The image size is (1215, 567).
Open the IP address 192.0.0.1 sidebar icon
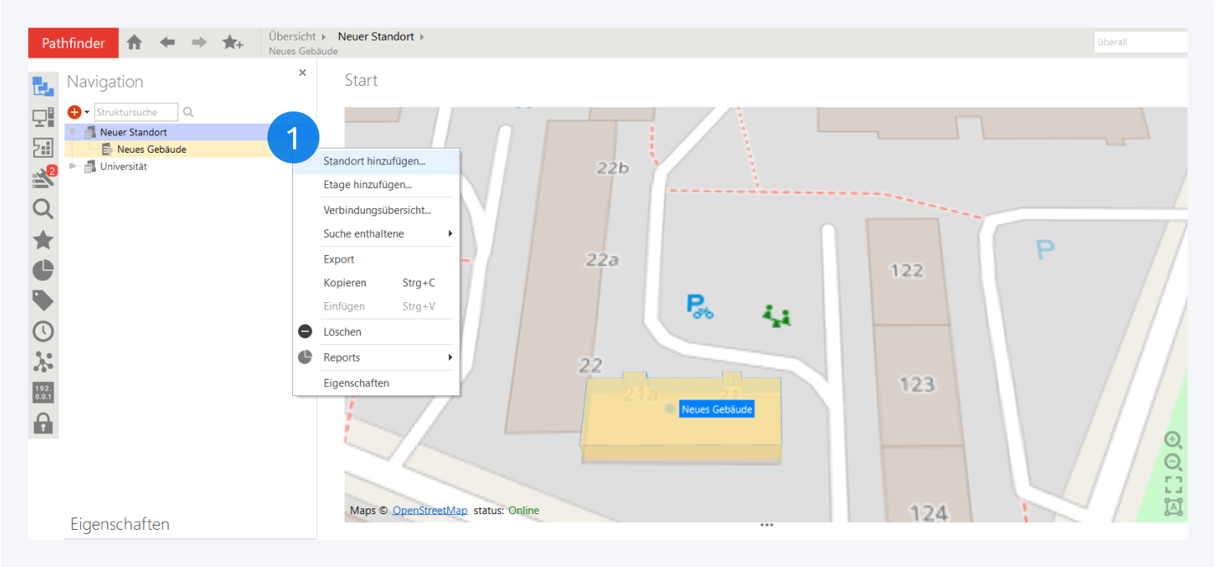click(x=43, y=392)
